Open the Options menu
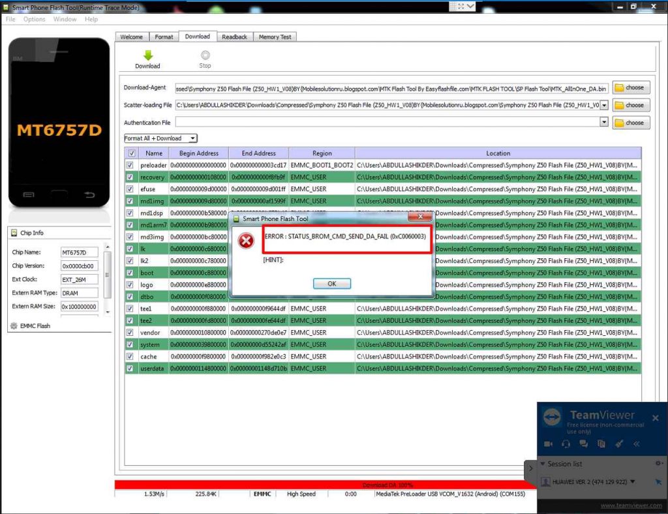The width and height of the screenshot is (668, 514). tap(34, 19)
